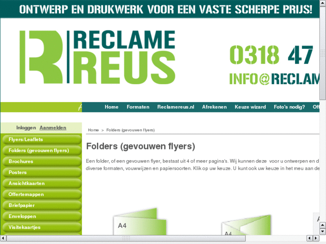Click the Reclame Reus logo
Viewport: 326px width, 244px height.
[97, 57]
